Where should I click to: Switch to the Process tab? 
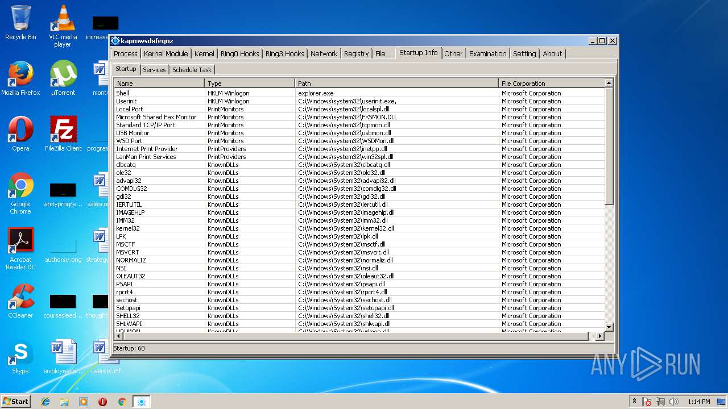point(125,53)
